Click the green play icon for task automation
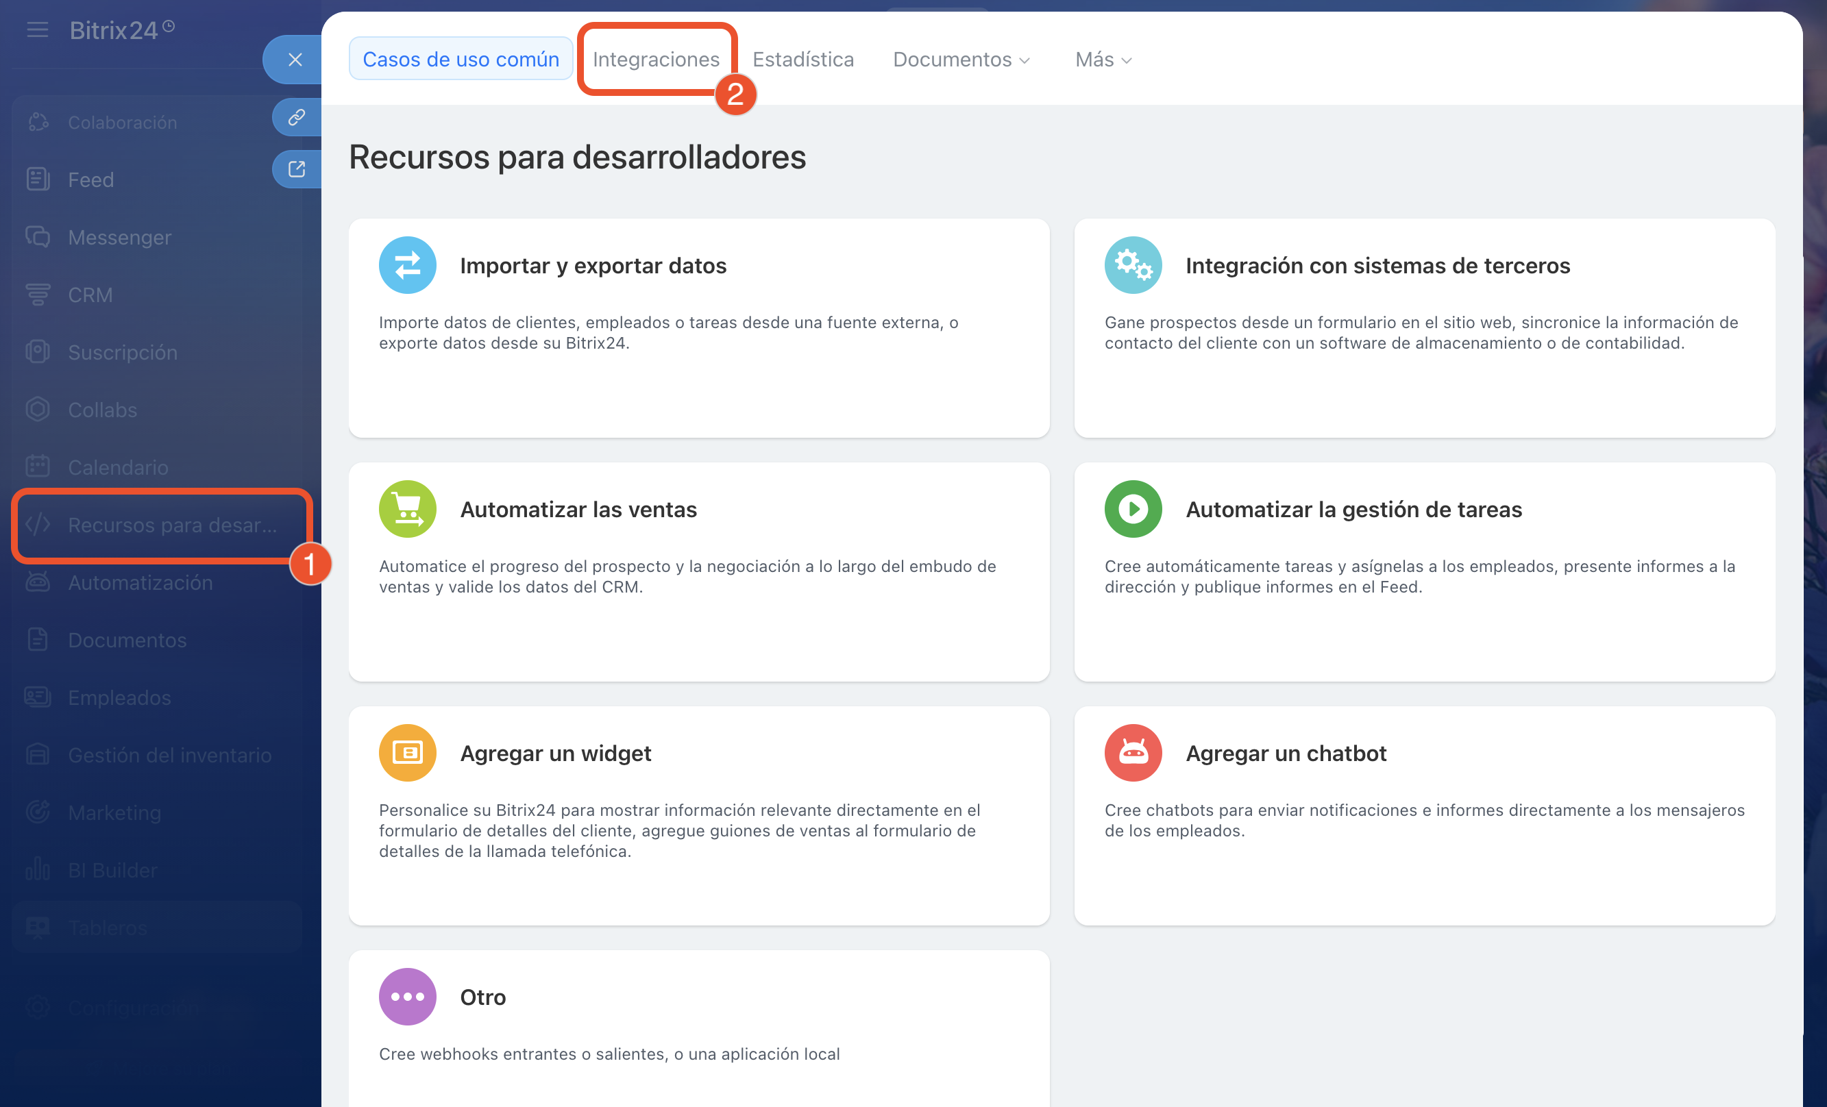This screenshot has height=1107, width=1827. [1132, 509]
